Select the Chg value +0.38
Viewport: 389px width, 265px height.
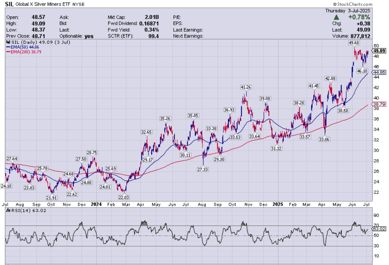tap(363, 24)
